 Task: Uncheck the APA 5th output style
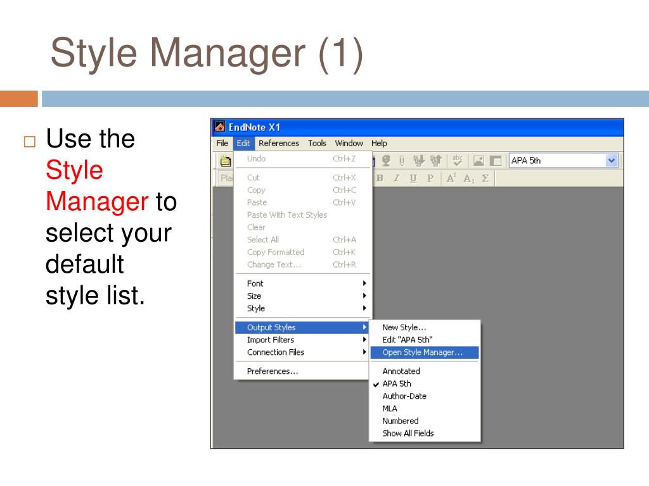(425, 383)
